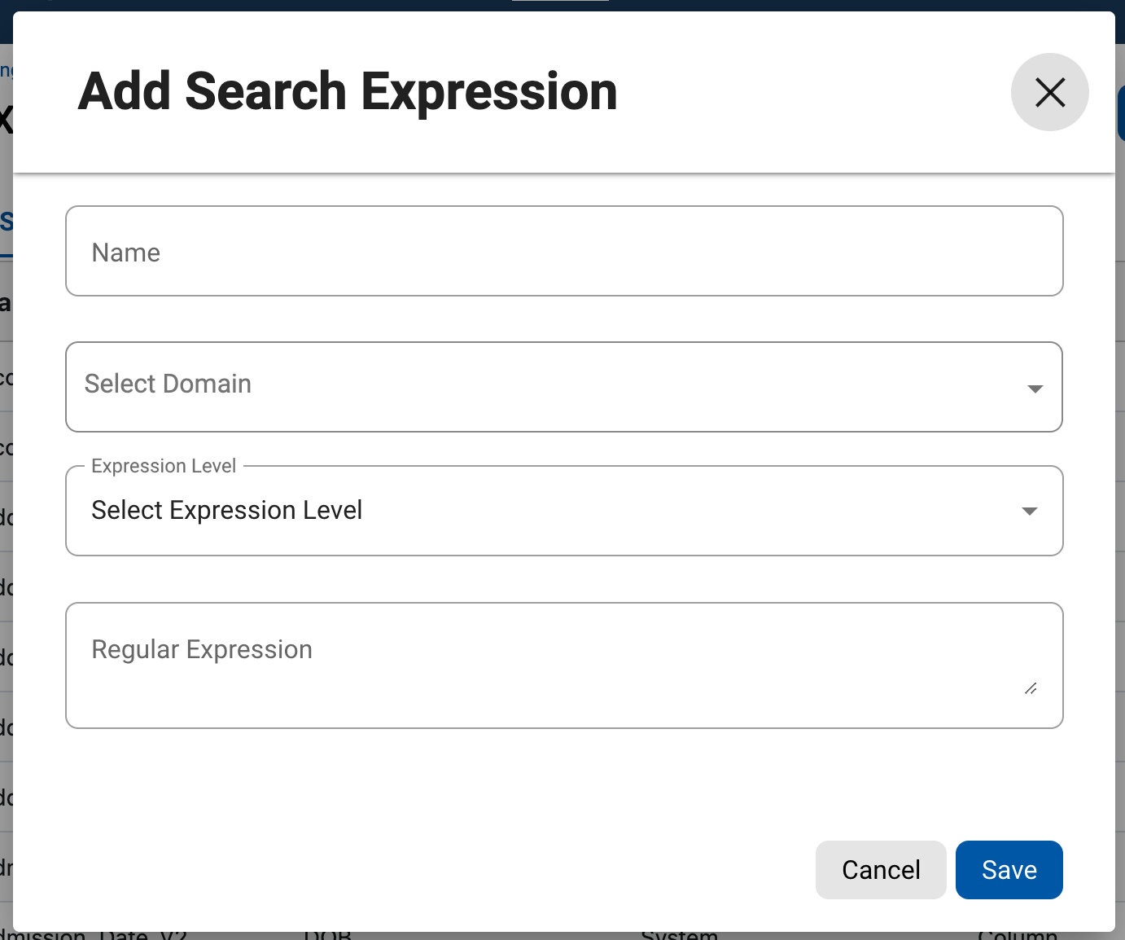1125x940 pixels.
Task: Click the Regular Expression resize handle
Action: pyautogui.click(x=1031, y=688)
